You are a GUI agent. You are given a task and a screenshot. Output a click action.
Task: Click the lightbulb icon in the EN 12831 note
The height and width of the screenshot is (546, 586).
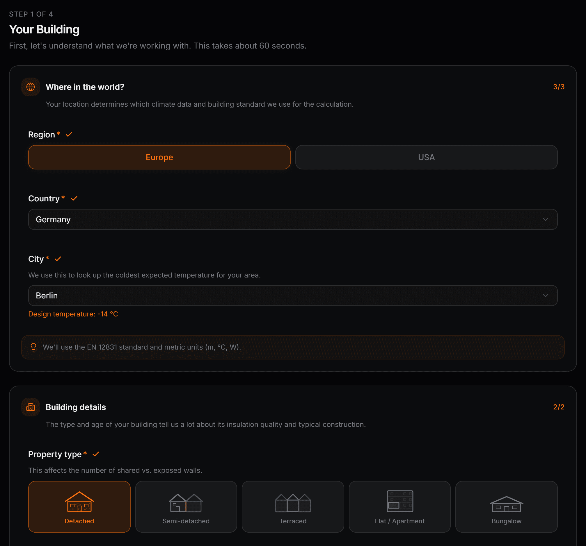(x=33, y=347)
